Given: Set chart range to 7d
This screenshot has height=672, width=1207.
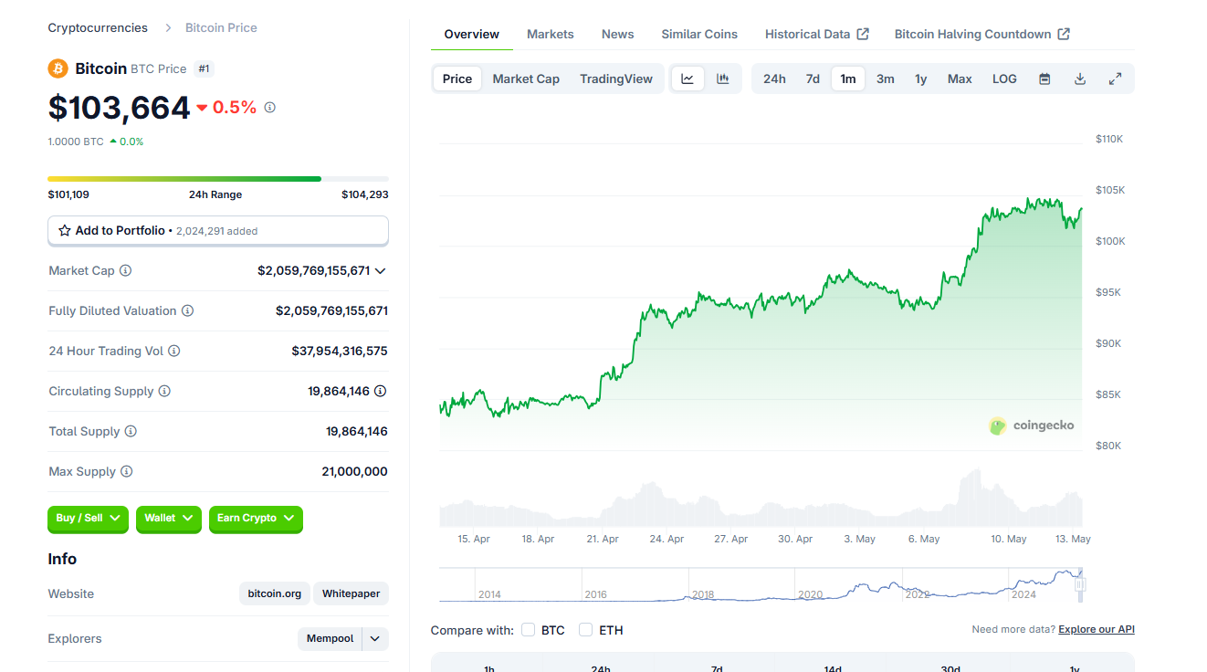Looking at the screenshot, I should (813, 79).
